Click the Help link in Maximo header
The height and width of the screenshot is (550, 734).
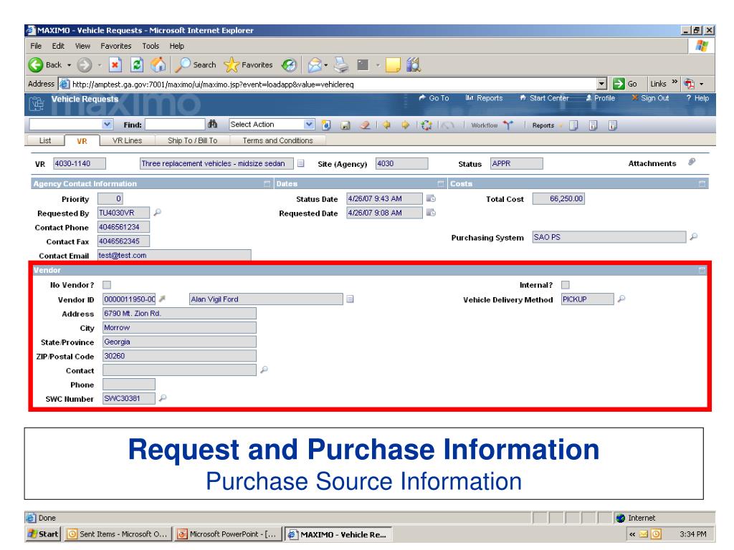tap(697, 97)
